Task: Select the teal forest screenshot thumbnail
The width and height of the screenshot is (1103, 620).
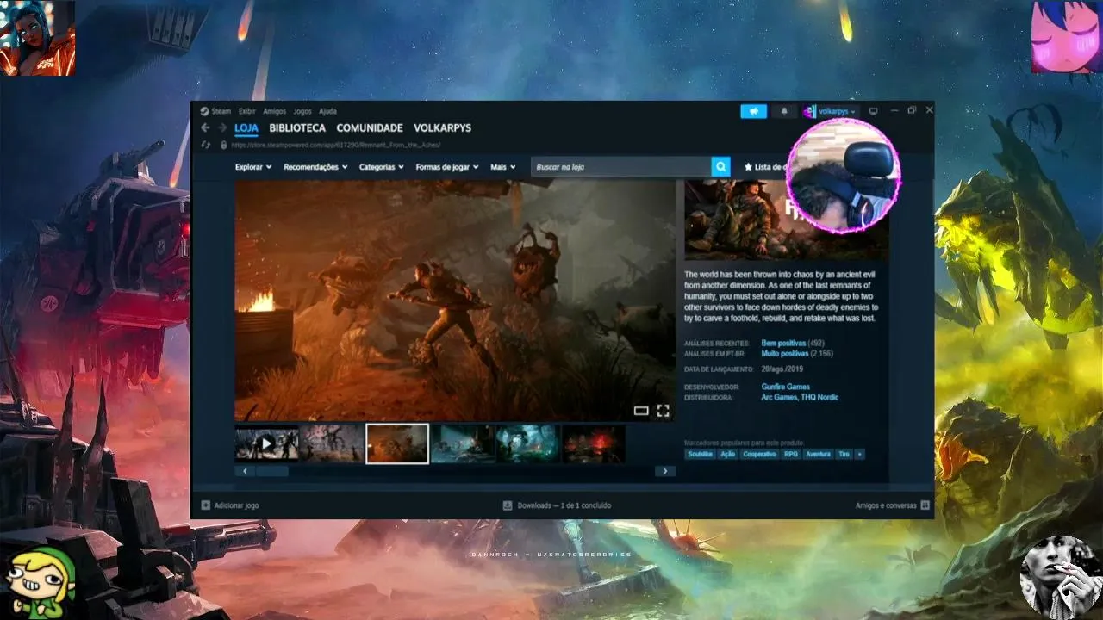Action: click(x=528, y=443)
